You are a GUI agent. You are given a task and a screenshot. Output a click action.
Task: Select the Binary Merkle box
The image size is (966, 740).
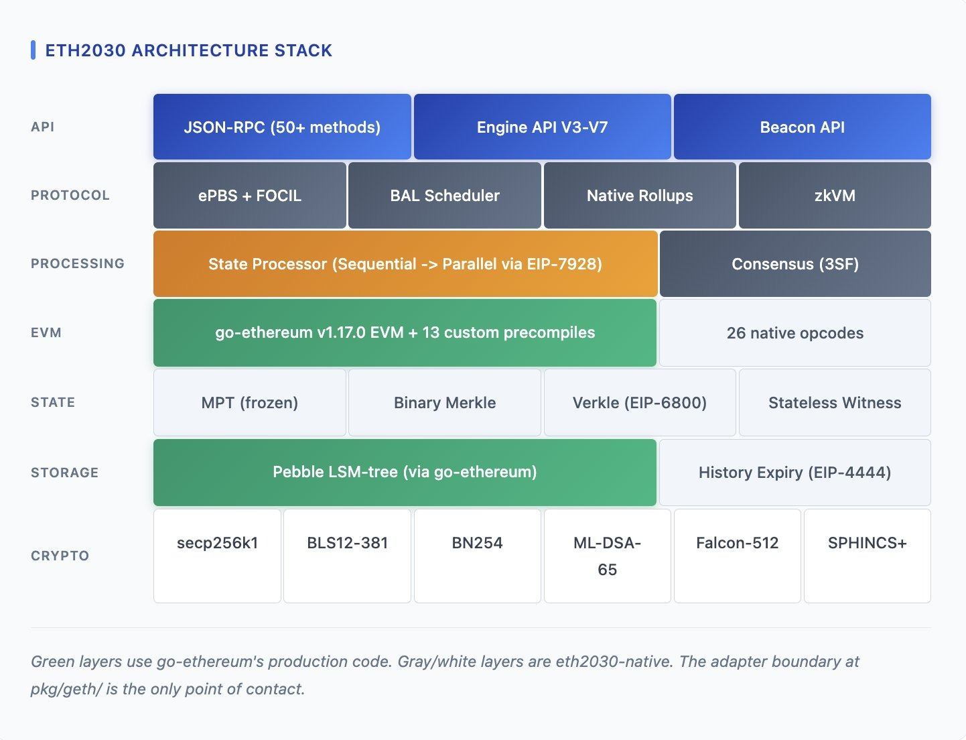pos(445,403)
